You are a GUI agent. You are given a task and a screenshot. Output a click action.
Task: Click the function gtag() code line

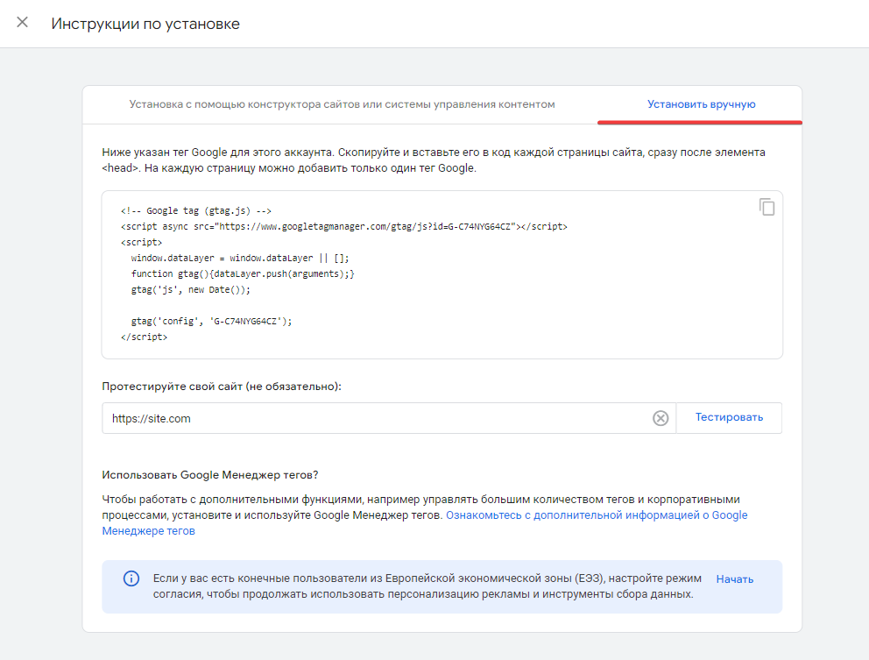pos(243,274)
